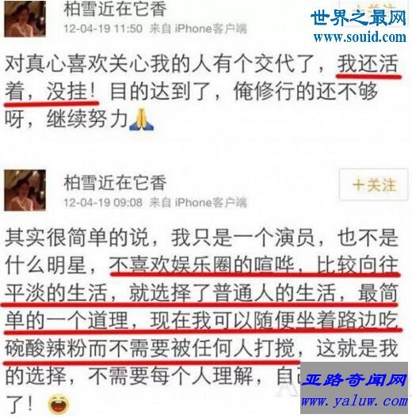Click the line 碗酸辣粉而不需要被任何人打搅
This screenshot has width=412, height=418.
(x=150, y=349)
